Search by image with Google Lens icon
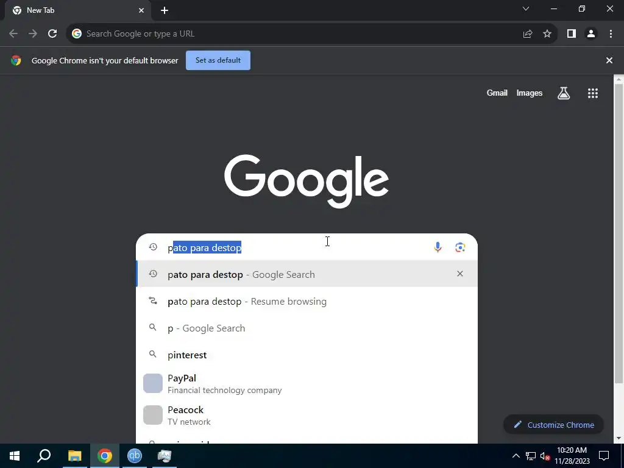 [460, 247]
